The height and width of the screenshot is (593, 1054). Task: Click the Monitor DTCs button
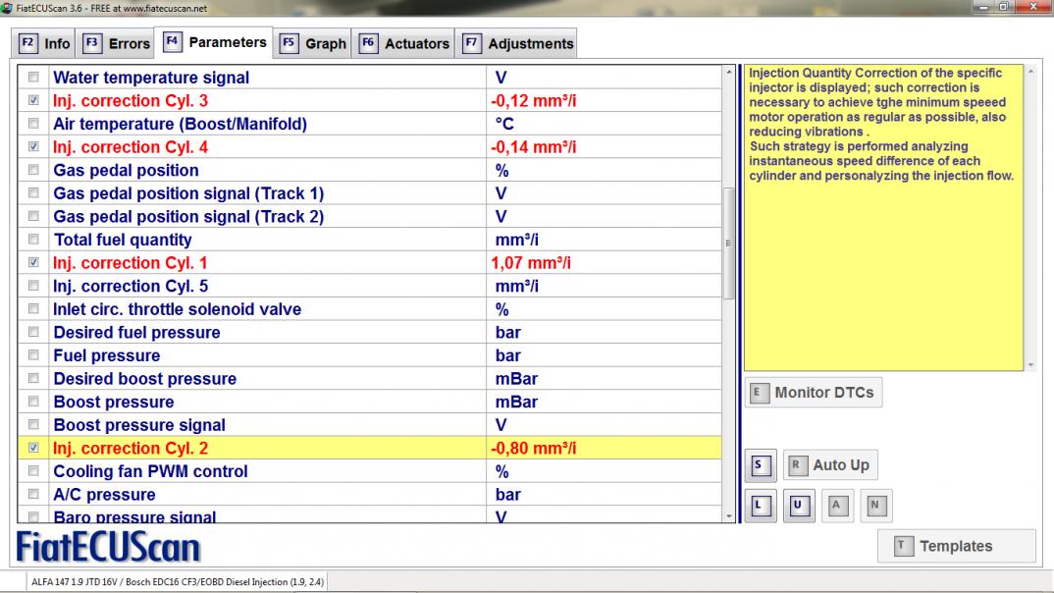coord(812,393)
